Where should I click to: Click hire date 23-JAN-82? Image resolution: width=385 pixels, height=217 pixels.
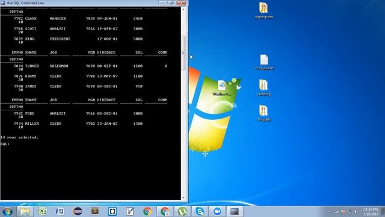click(107, 124)
